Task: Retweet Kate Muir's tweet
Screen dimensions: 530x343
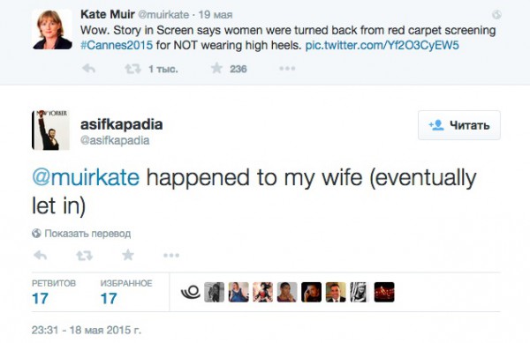Action: [x=132, y=69]
